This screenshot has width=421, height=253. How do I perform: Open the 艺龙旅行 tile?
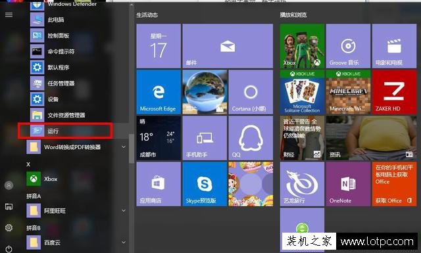[x=302, y=184]
